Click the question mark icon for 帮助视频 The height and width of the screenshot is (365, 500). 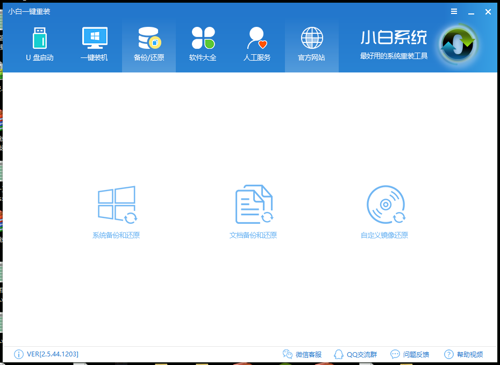[448, 354]
